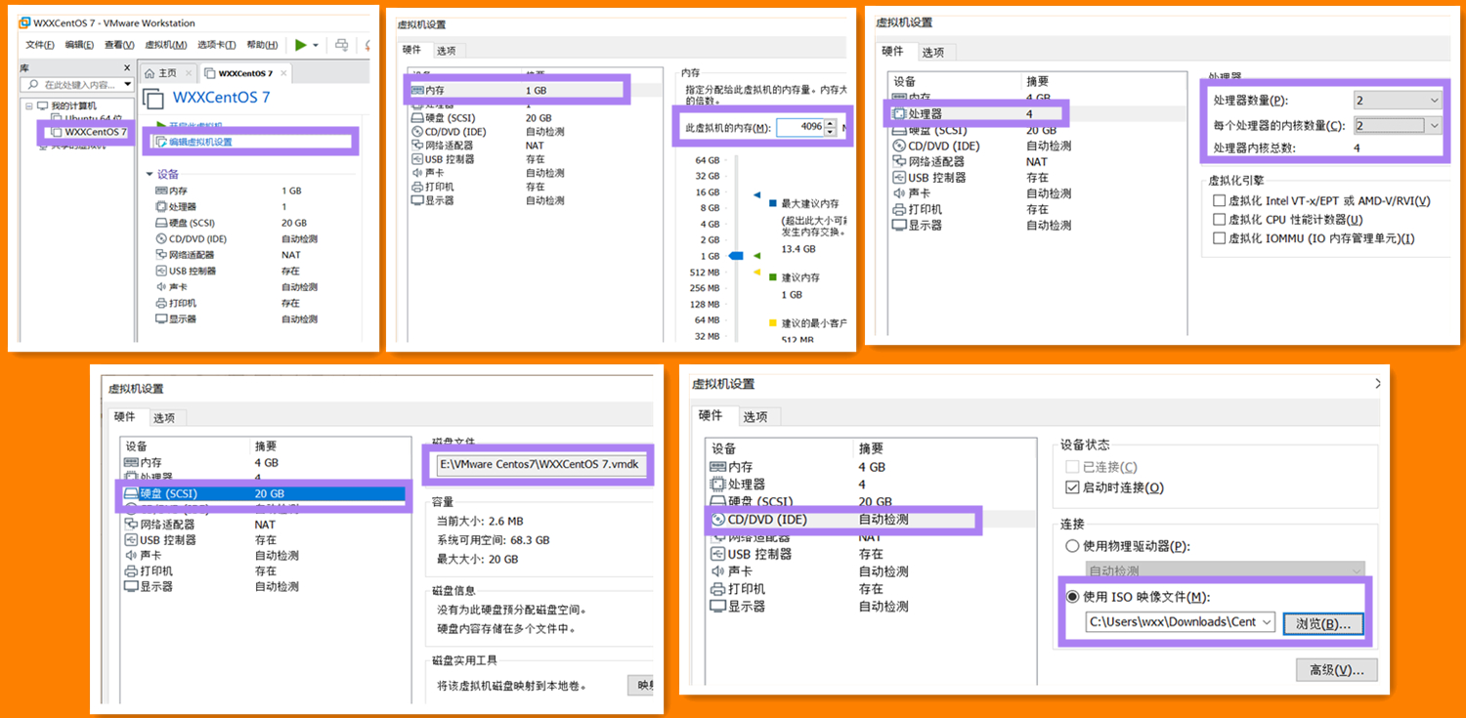The width and height of the screenshot is (1466, 718).
Task: Click 高级(V)... button
Action: pyautogui.click(x=1336, y=670)
